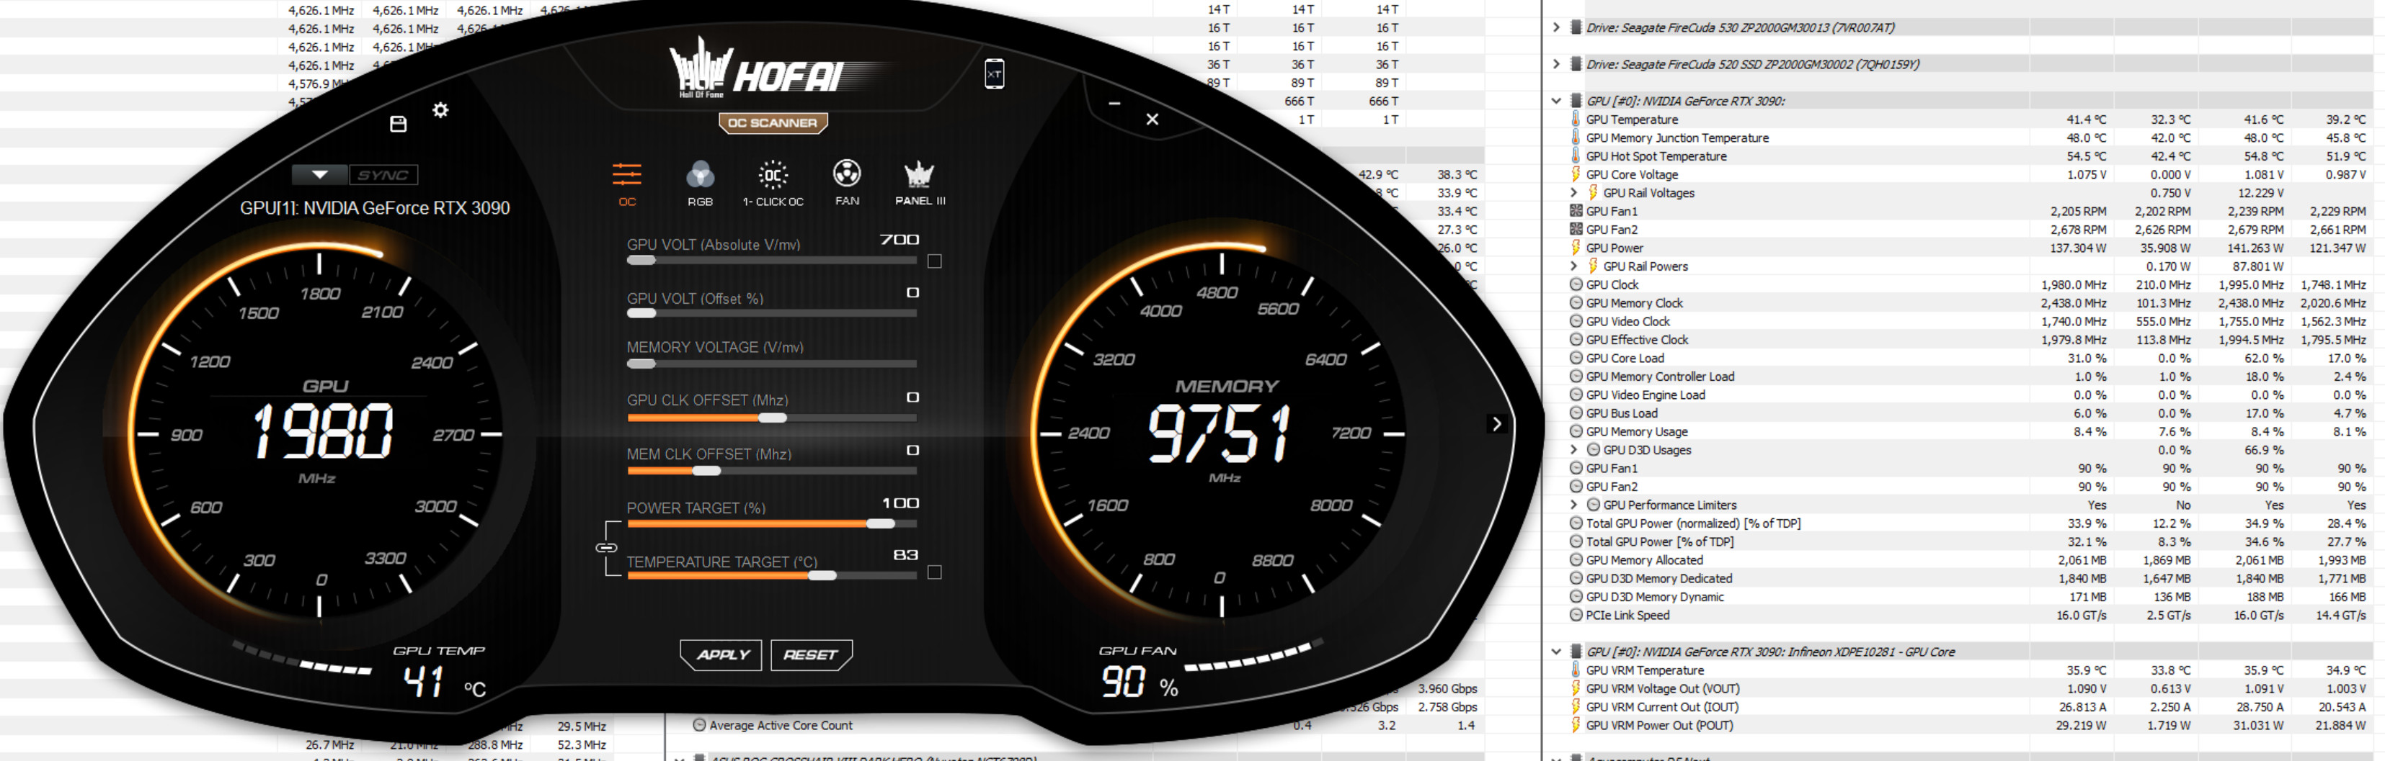Click the lightning icon beside GPU VRM Current Out
Image resolution: width=2385 pixels, height=761 pixels.
pos(1576,708)
